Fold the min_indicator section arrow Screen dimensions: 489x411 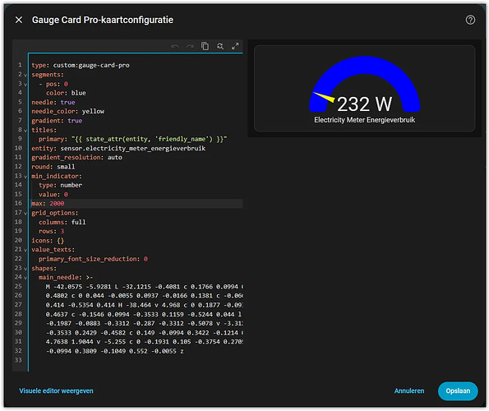(25, 176)
